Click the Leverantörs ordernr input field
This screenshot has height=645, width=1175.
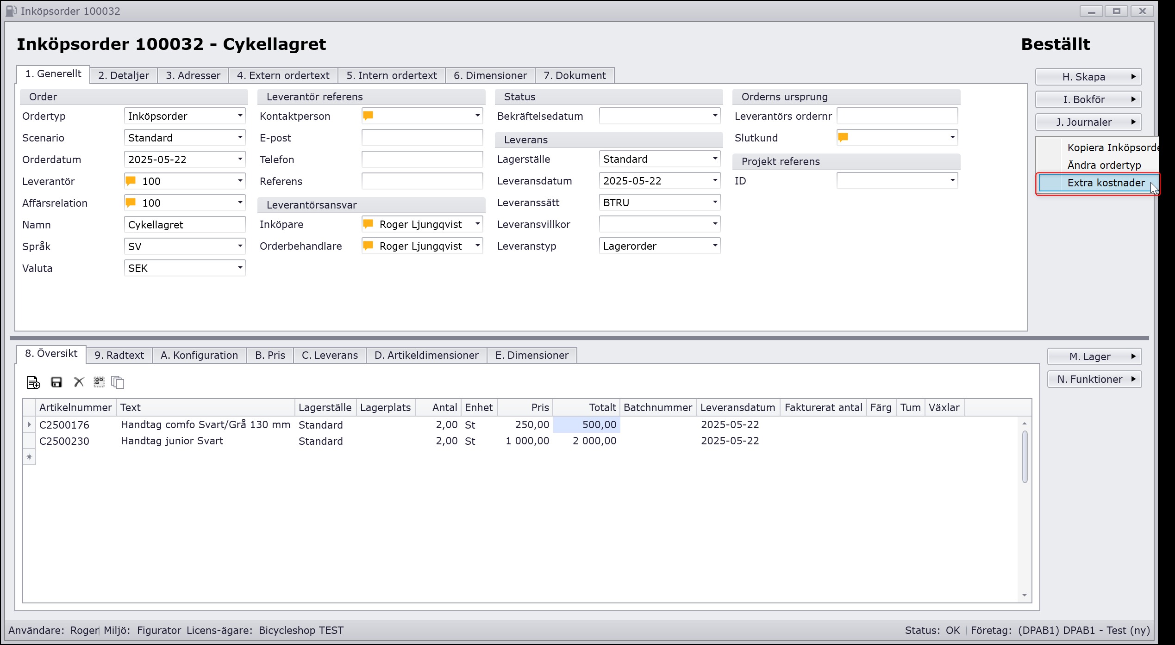tap(897, 116)
